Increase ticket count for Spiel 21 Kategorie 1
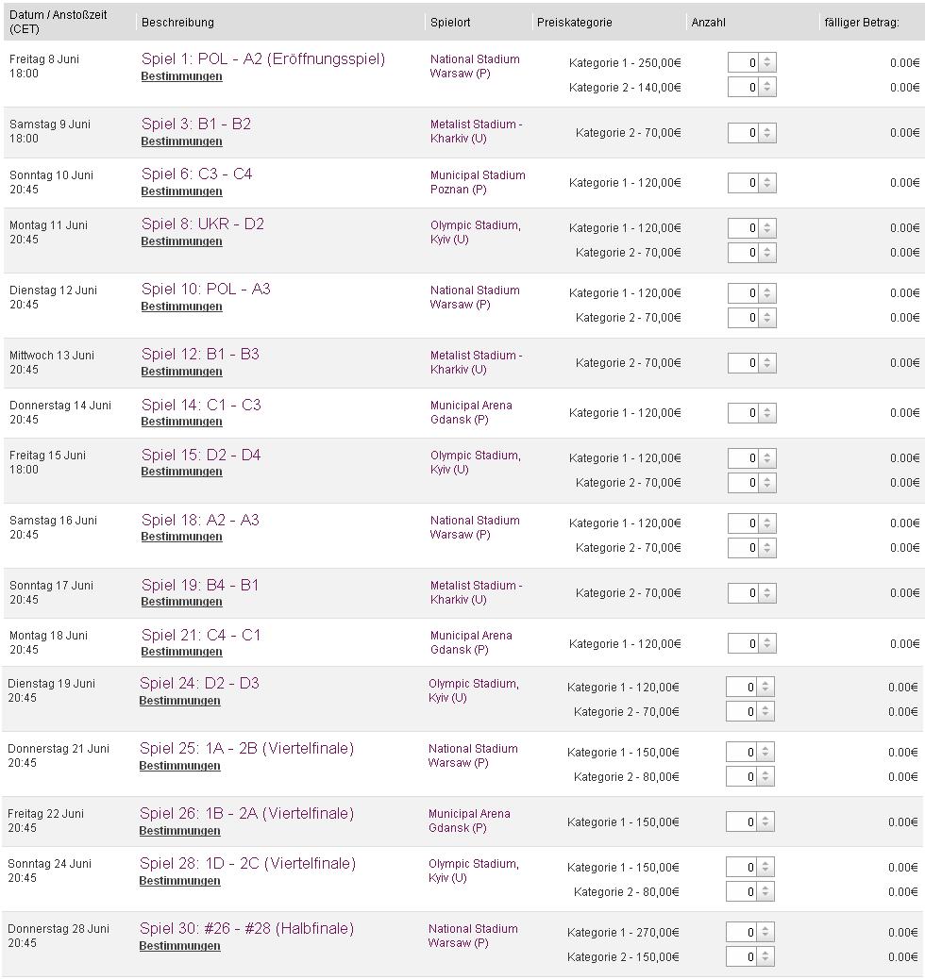Viewport: 925px width, 979px height. (767, 639)
